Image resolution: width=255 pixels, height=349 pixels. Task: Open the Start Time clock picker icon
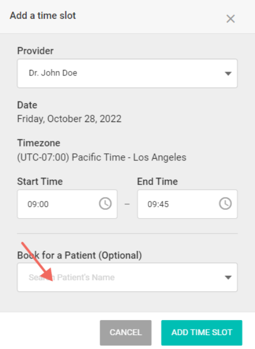pyautogui.click(x=105, y=204)
